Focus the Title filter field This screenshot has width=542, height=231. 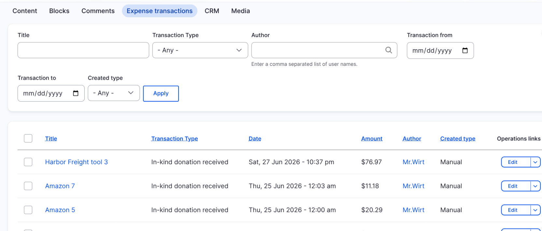pyautogui.click(x=83, y=50)
